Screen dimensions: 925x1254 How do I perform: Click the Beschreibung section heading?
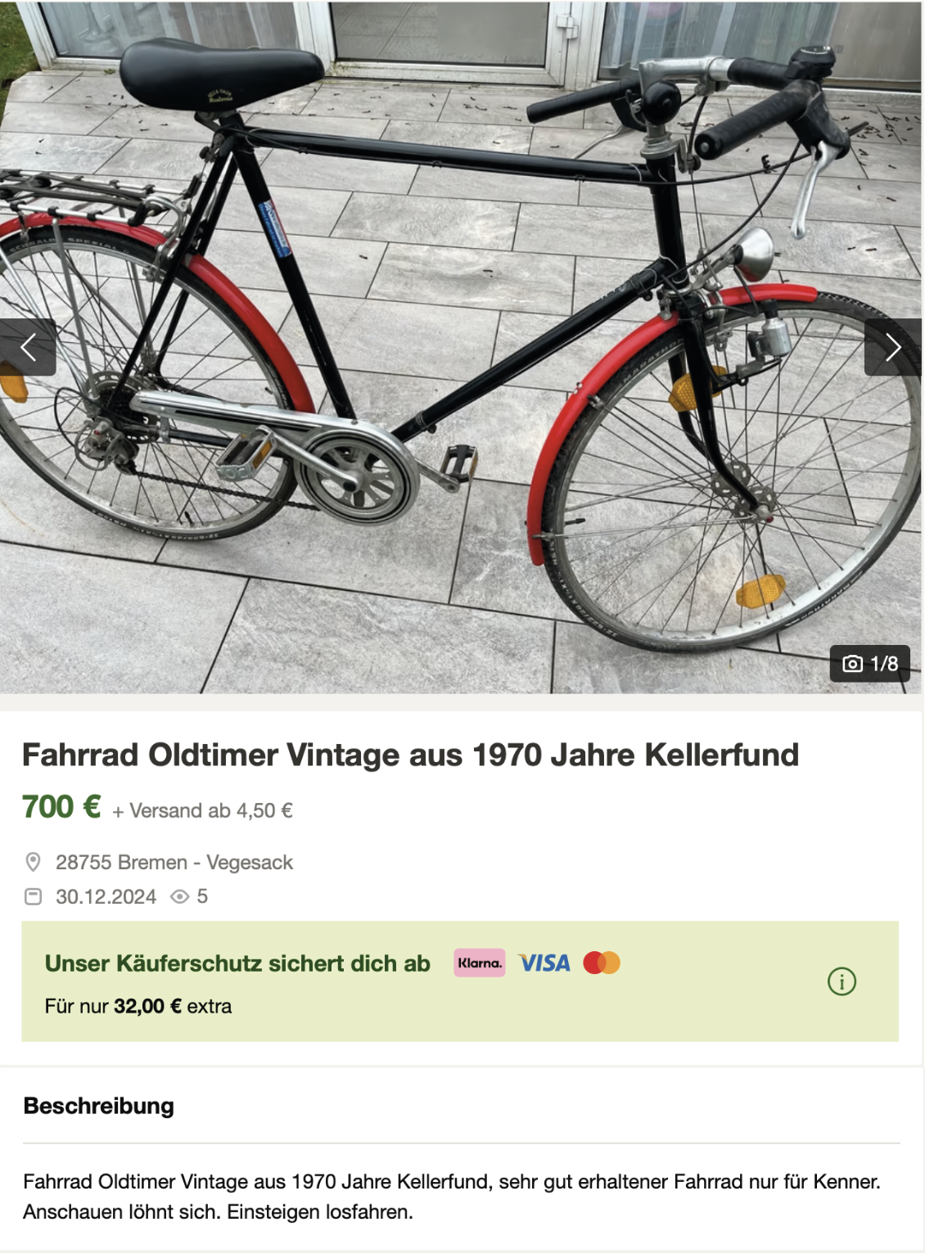point(99,1106)
